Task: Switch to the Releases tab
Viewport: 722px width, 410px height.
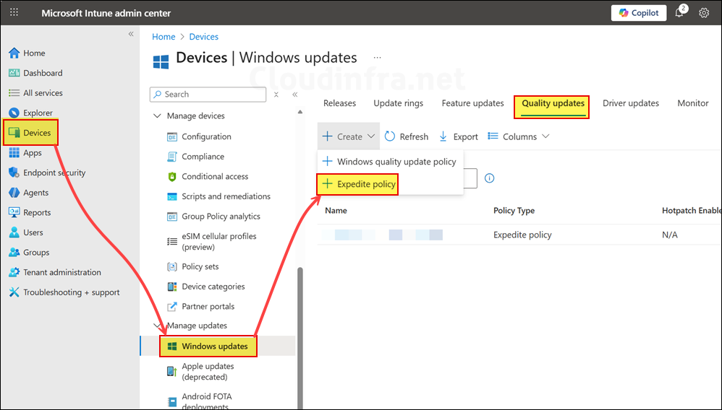Action: pos(339,103)
